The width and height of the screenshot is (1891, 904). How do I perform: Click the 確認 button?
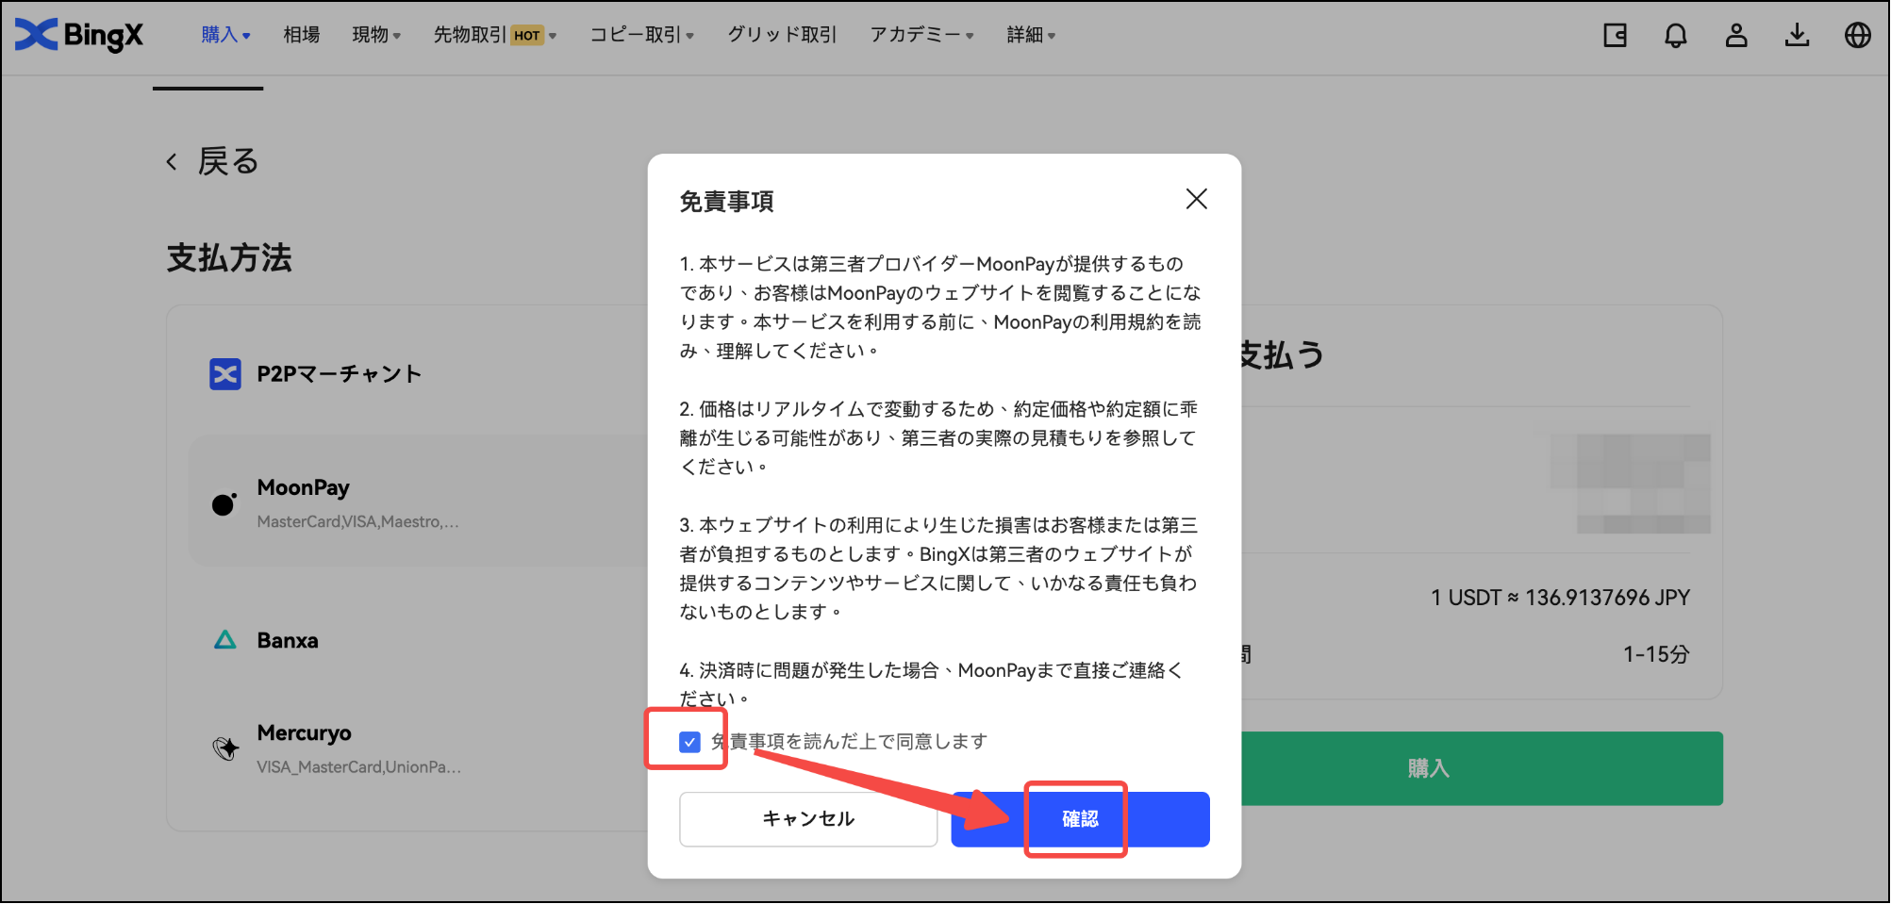coord(1080,819)
